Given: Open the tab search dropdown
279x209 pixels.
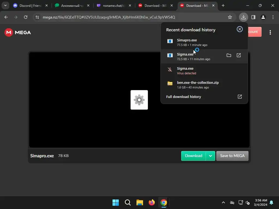Looking at the screenshot, I should [5, 5].
